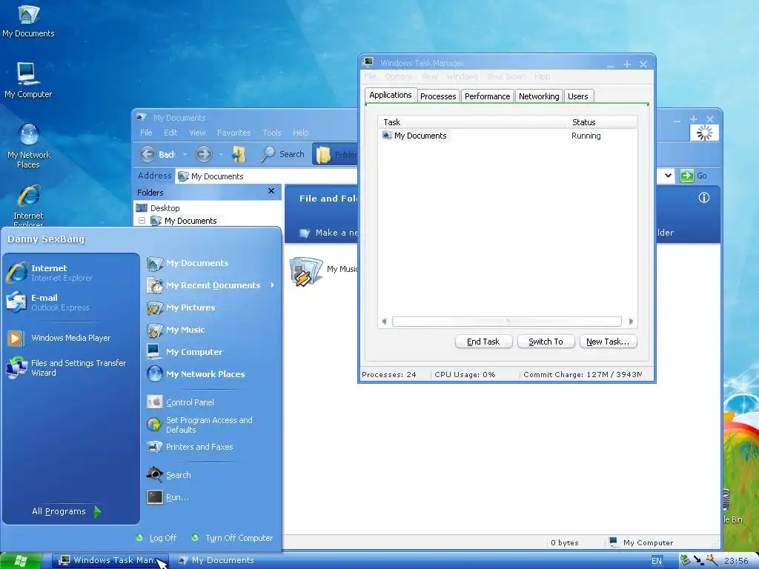The image size is (759, 569).
Task: Select Desktop in the Folders tree
Action: click(159, 208)
